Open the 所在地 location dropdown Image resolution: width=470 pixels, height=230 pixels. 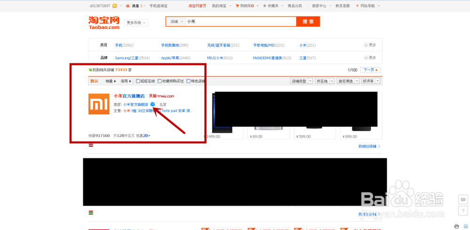(325, 81)
